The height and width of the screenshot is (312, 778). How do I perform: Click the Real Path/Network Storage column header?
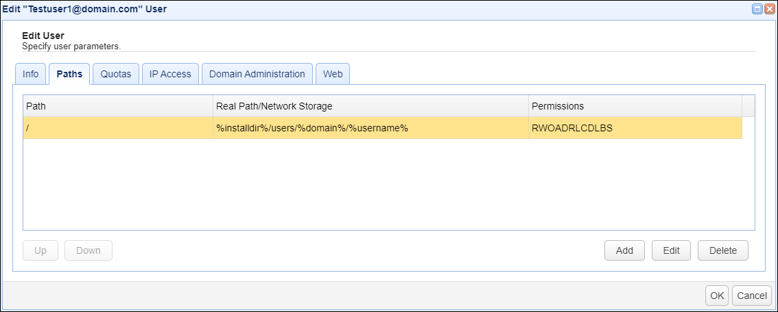370,106
